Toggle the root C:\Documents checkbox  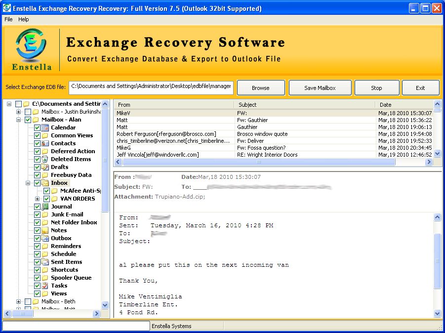[18, 104]
